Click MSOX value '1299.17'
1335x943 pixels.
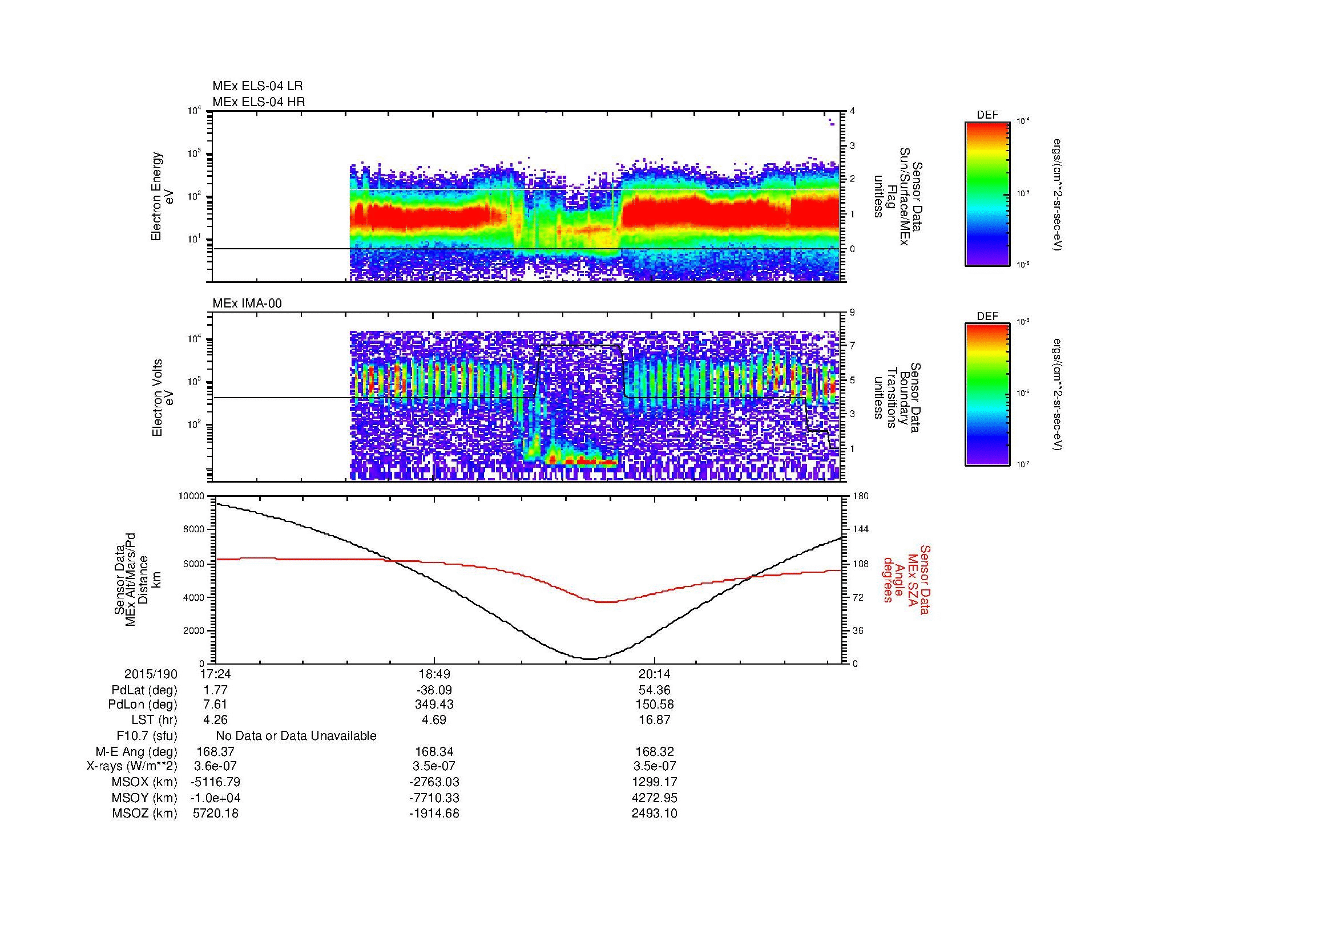tap(655, 782)
